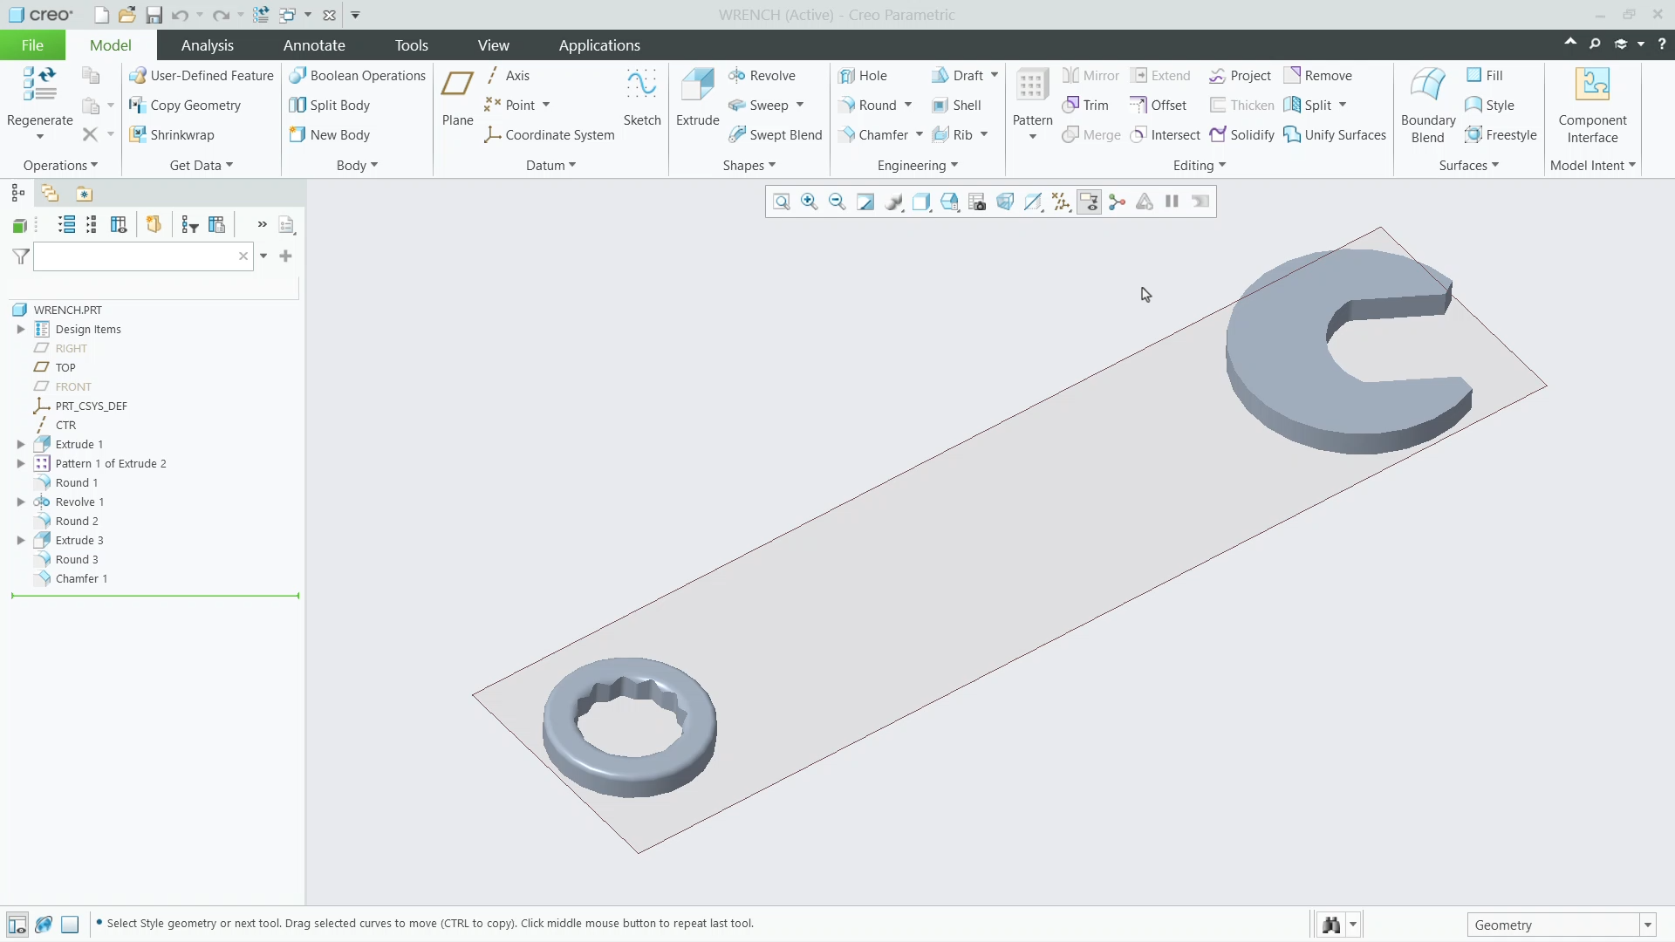Expand Pattern 1 of Extrude 2 node
This screenshot has height=942, width=1675.
pos(21,463)
